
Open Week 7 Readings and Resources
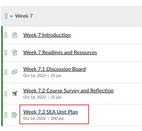[x=60, y=53]
